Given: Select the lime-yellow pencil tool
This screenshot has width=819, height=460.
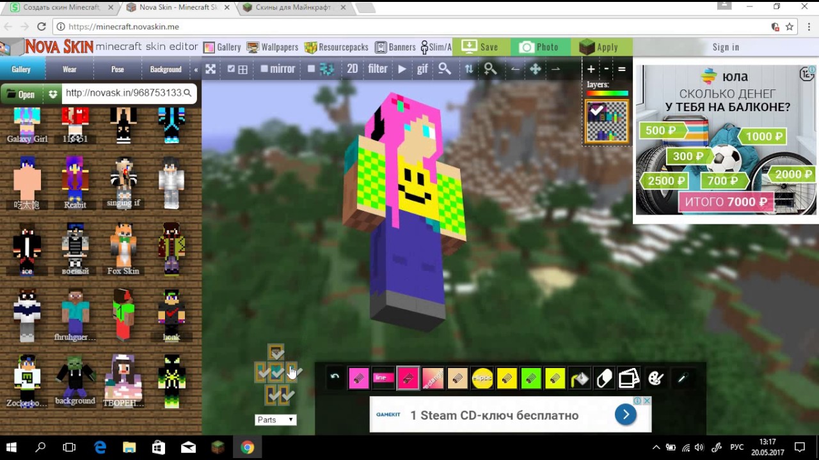Looking at the screenshot, I should pyautogui.click(x=555, y=378).
